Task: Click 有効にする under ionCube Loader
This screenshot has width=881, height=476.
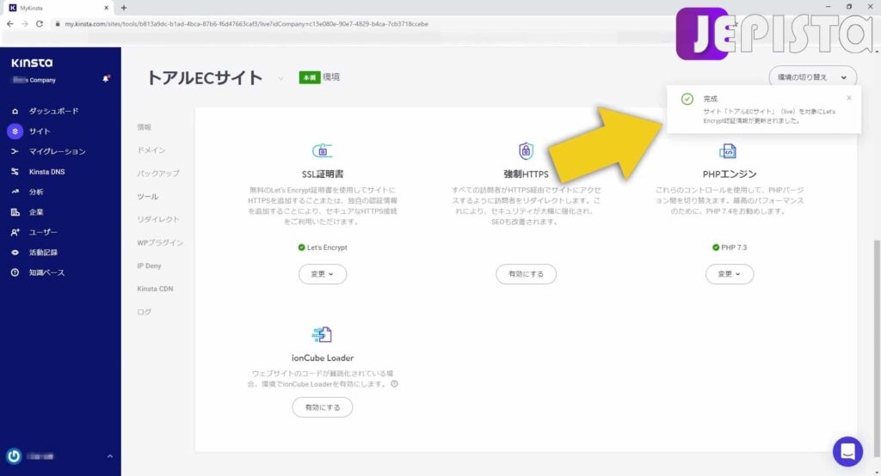Action: (x=323, y=407)
